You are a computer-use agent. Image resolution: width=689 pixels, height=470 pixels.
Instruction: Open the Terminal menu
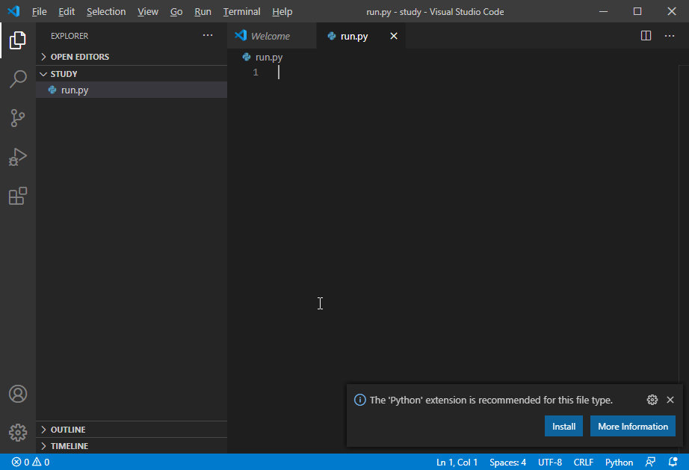[241, 12]
